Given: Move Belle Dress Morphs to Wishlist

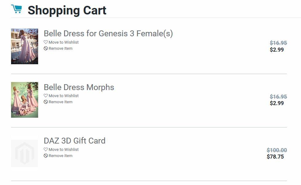Looking at the screenshot, I should pyautogui.click(x=63, y=96).
